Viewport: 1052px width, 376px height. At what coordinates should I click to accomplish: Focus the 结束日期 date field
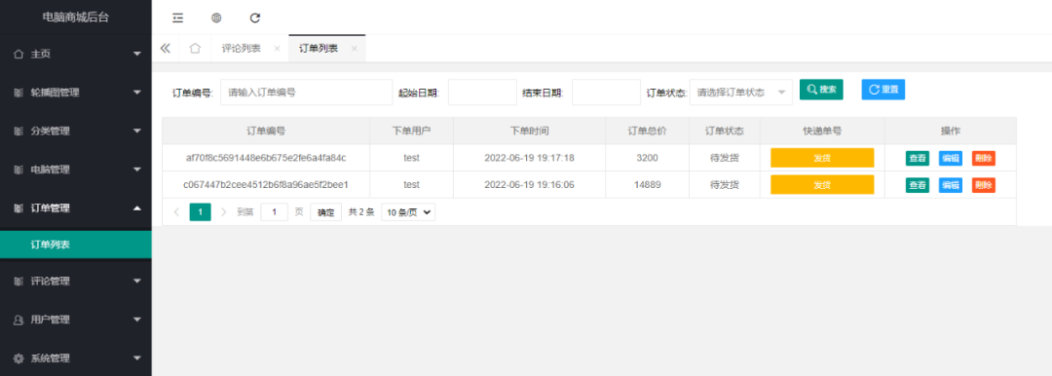pyautogui.click(x=607, y=92)
